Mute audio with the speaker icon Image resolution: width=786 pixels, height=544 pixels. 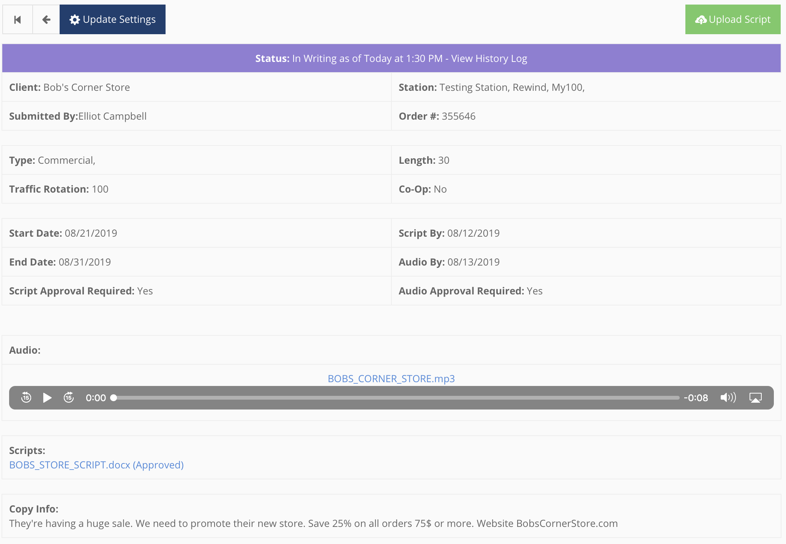click(728, 398)
